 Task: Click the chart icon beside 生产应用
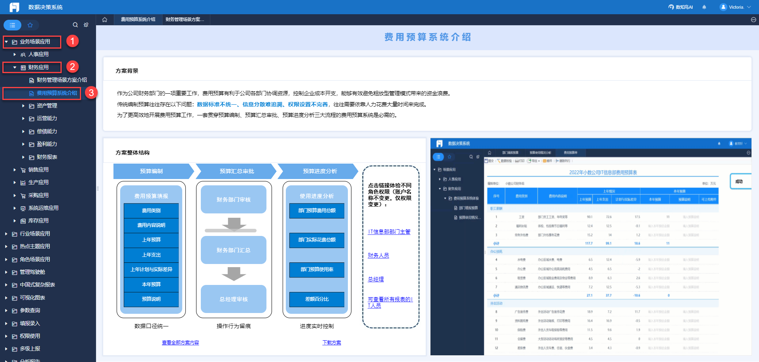tap(23, 183)
